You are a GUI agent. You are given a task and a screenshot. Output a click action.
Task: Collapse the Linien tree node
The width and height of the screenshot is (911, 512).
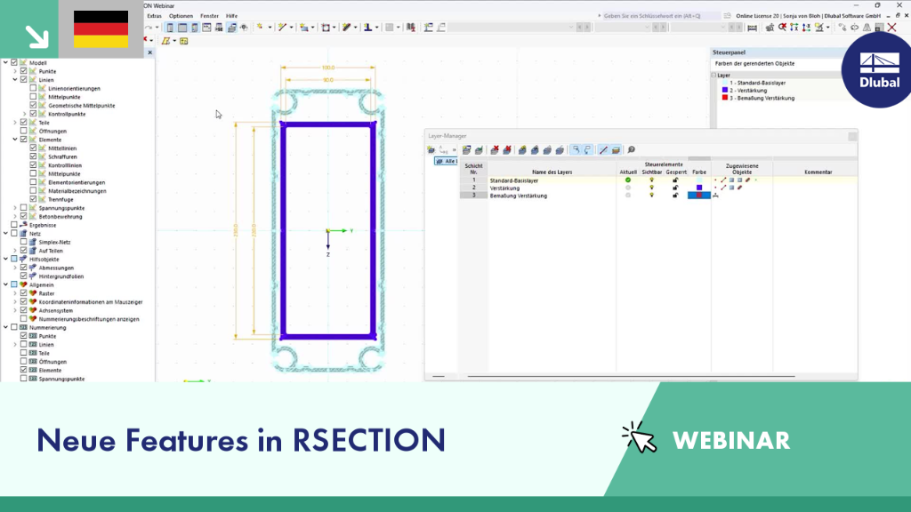click(x=15, y=79)
